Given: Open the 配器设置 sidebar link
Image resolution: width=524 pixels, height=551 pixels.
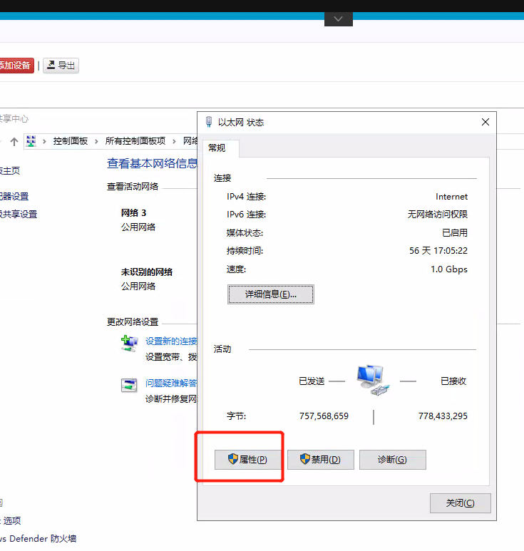Looking at the screenshot, I should coord(14,197).
